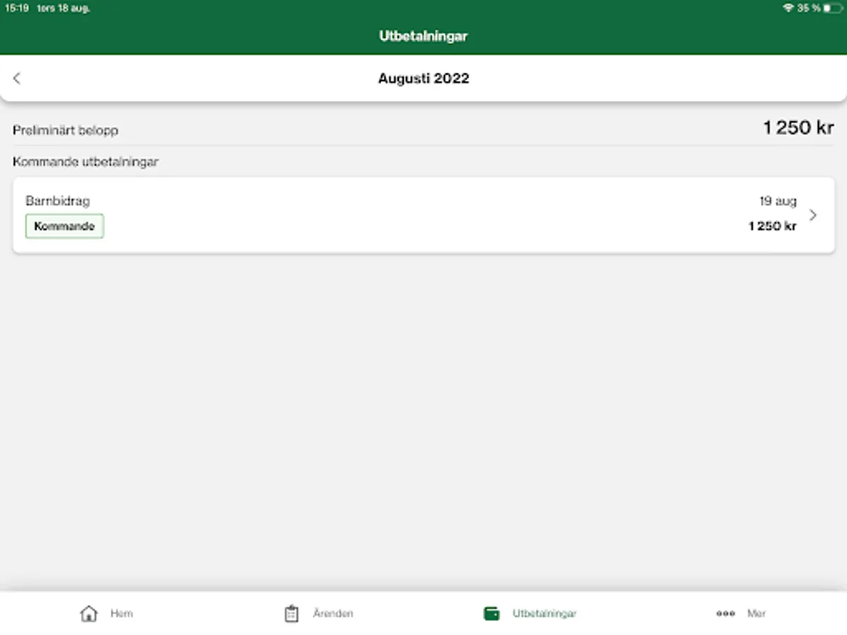
Task: Switch to the Utbetalningar tab label
Action: (x=544, y=613)
